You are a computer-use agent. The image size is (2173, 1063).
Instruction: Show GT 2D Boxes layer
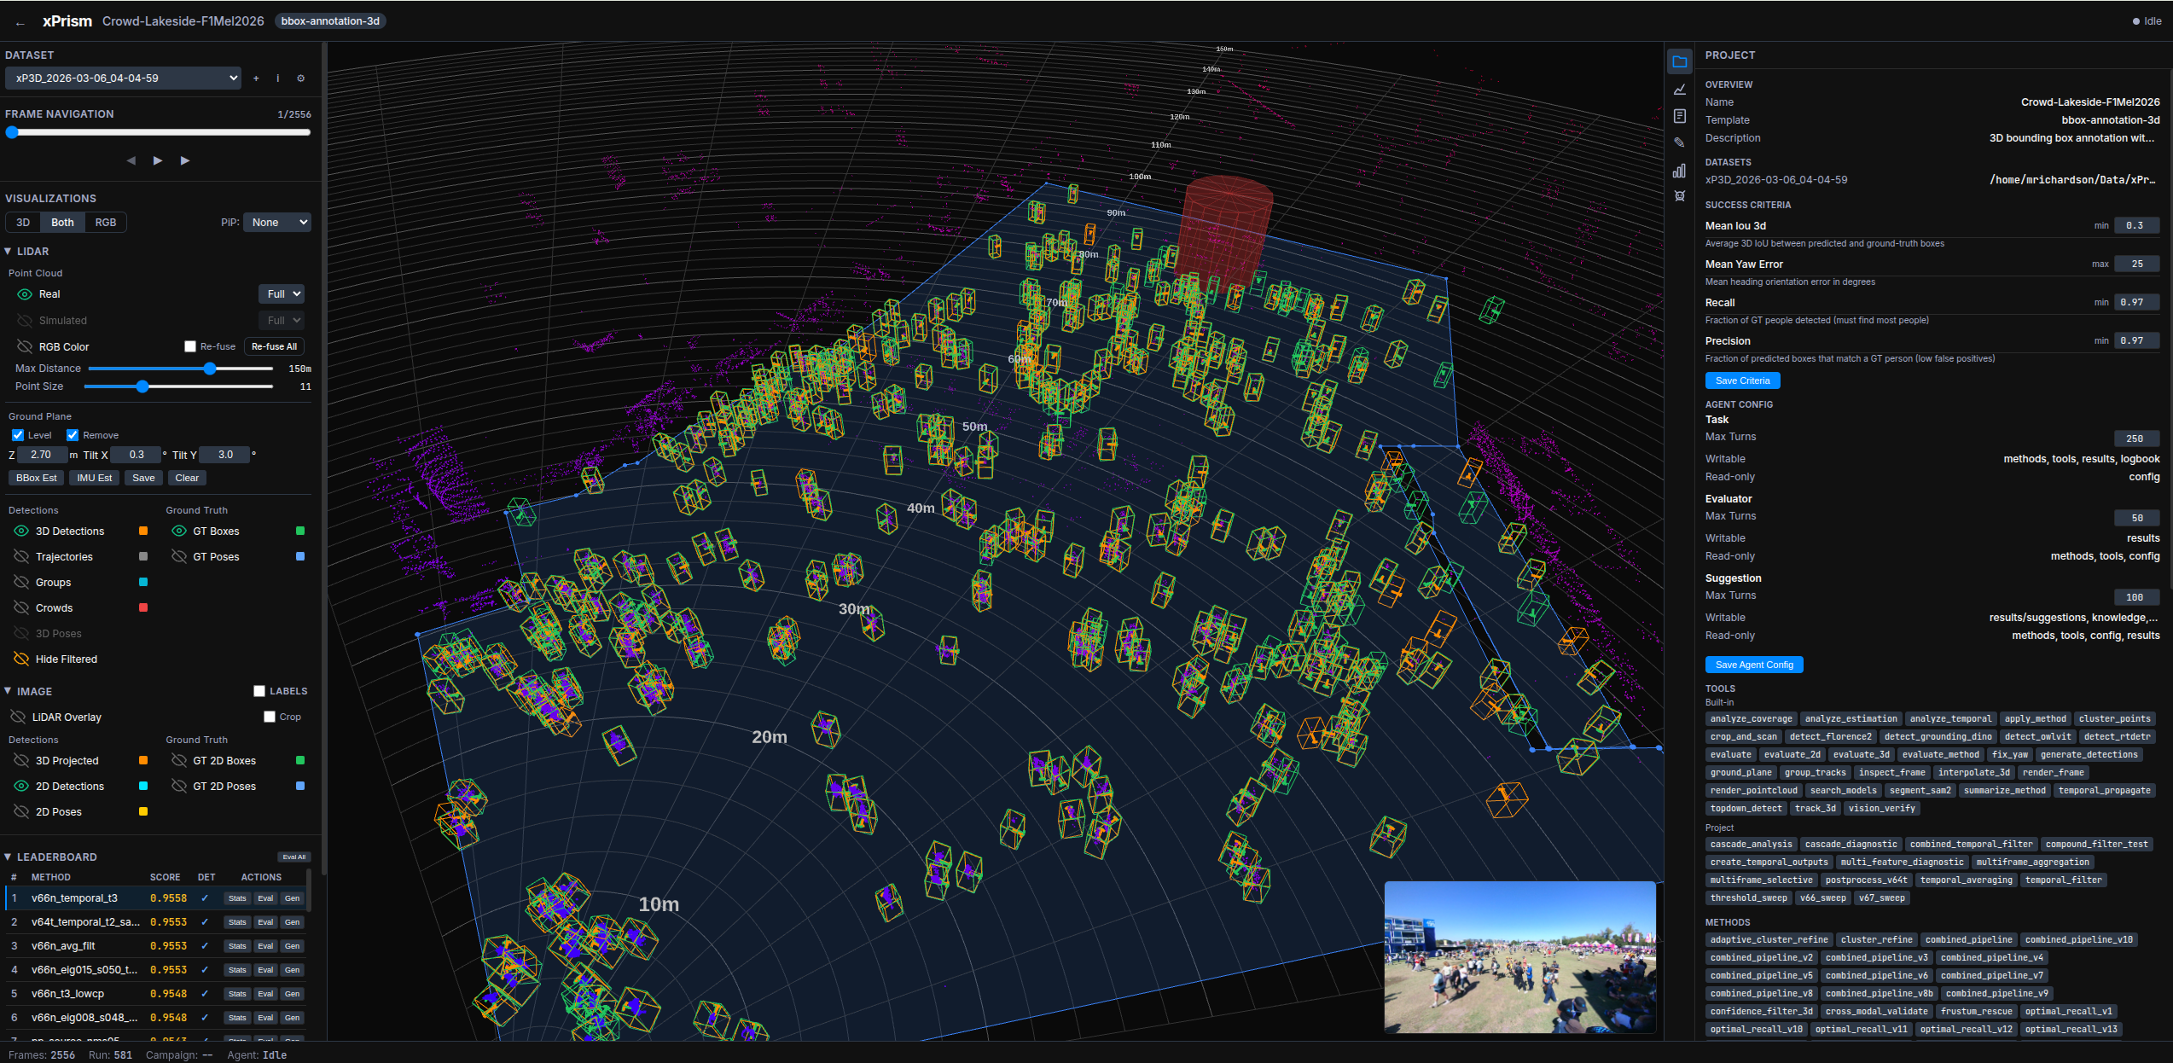pos(179,761)
